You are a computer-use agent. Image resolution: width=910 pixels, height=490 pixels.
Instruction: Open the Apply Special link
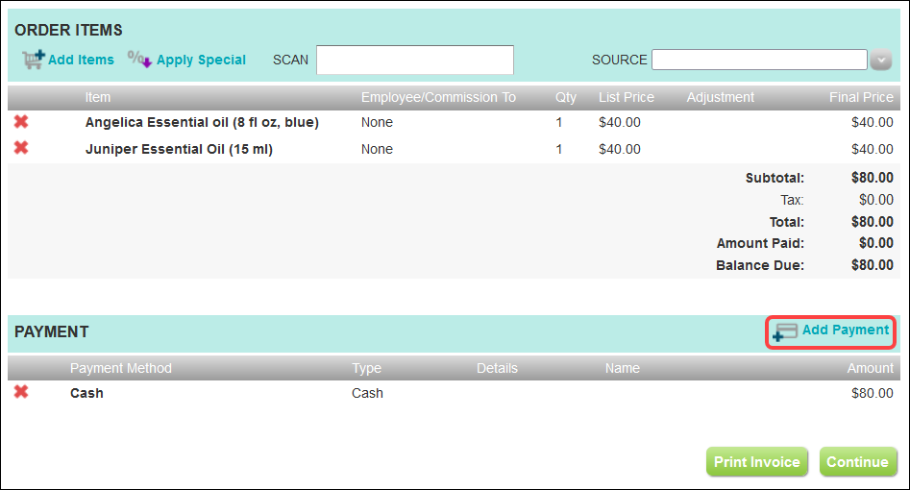(202, 60)
